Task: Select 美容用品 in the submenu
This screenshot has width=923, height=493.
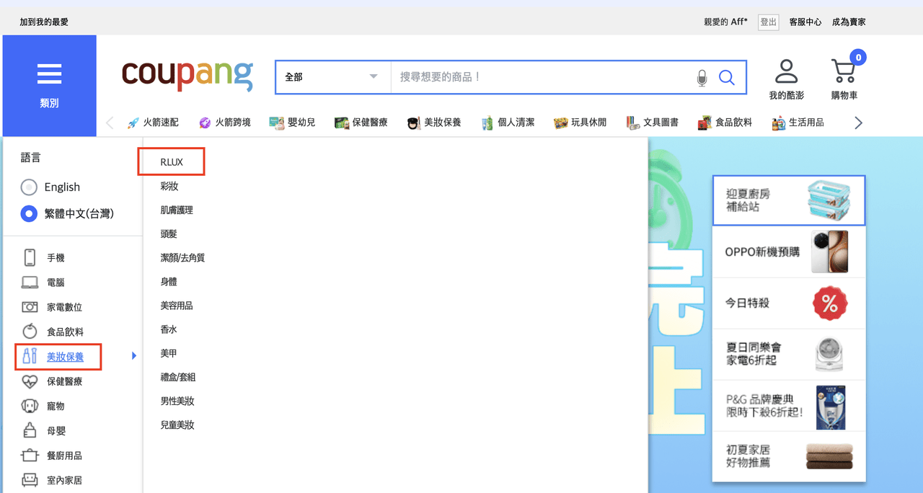Action: point(177,306)
